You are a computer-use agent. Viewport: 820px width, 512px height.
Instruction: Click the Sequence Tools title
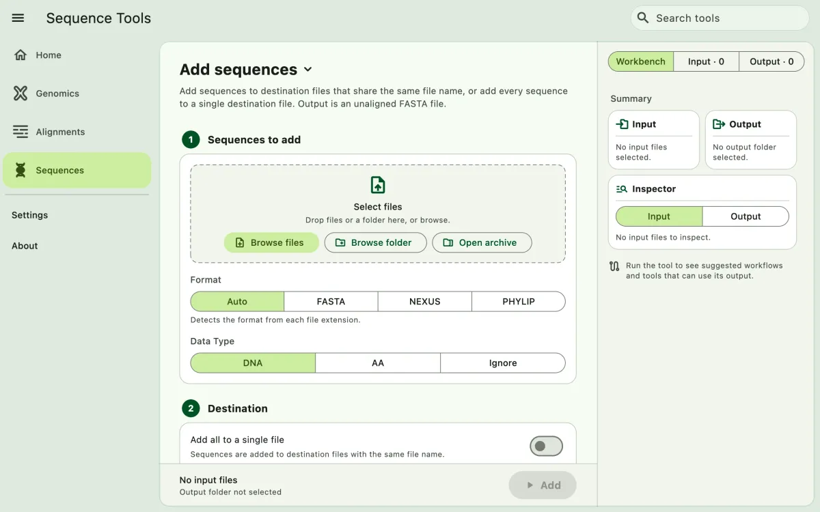pos(98,18)
